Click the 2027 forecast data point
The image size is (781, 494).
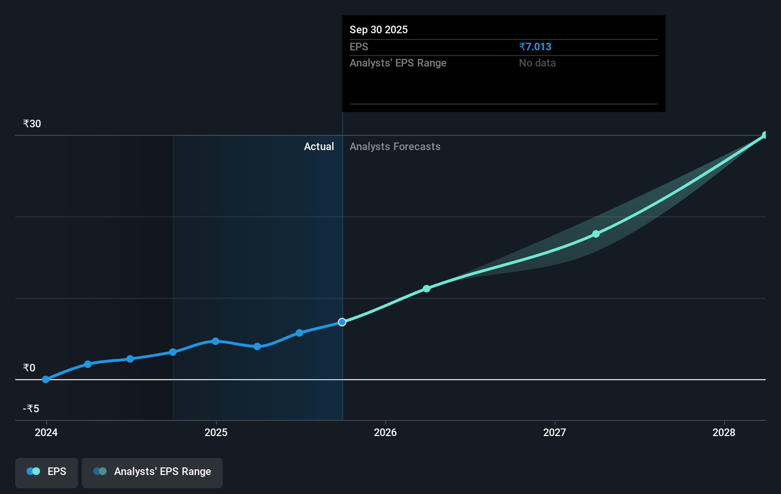[x=596, y=234]
